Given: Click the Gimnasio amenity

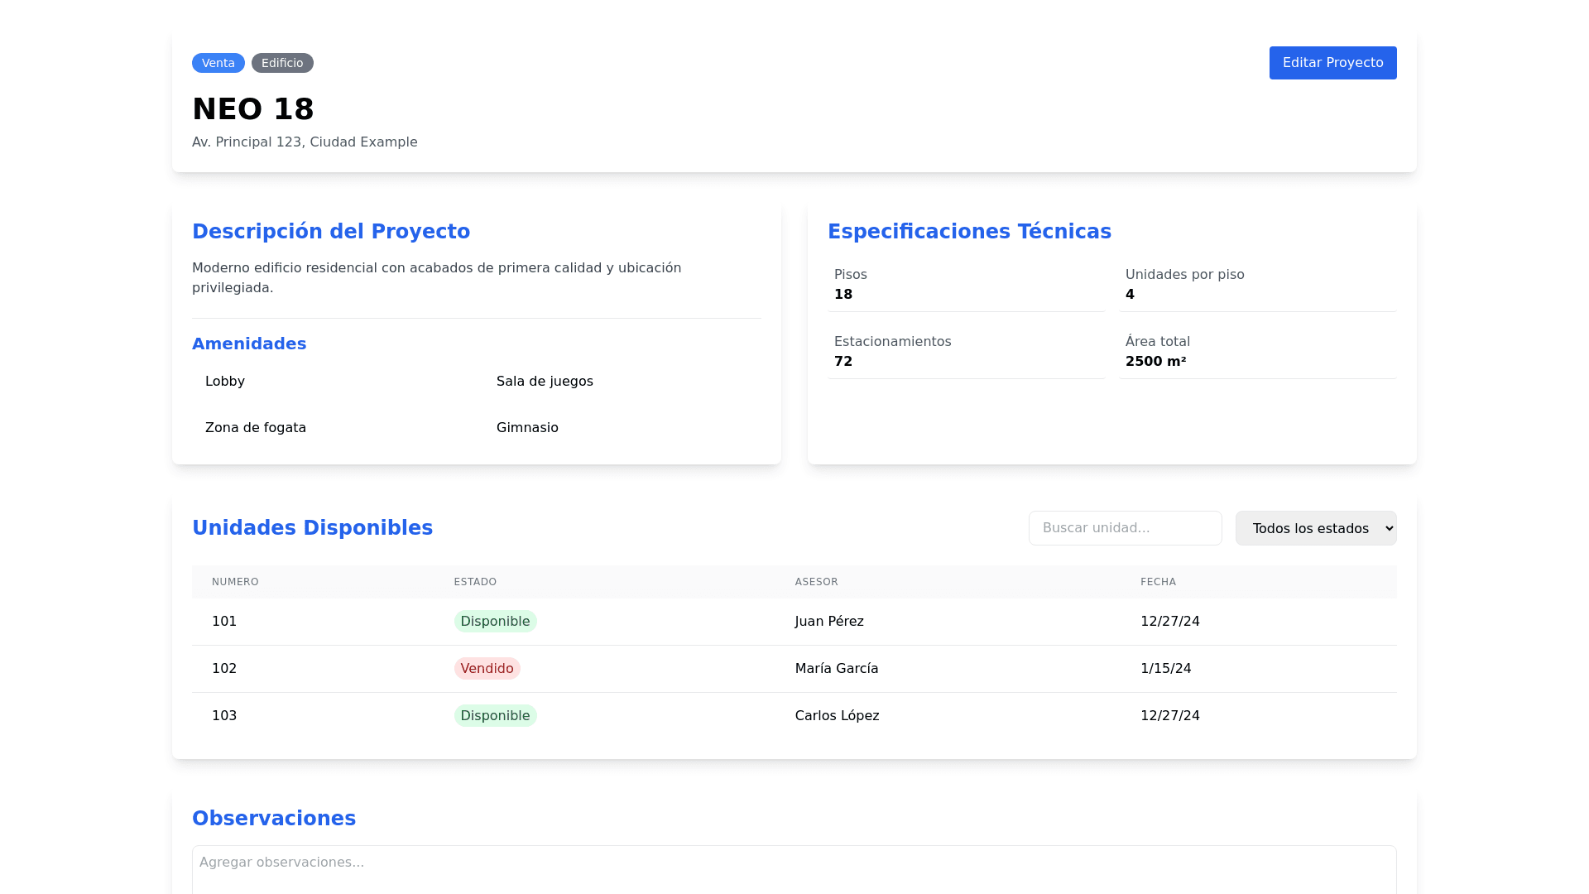Looking at the screenshot, I should 527,428.
